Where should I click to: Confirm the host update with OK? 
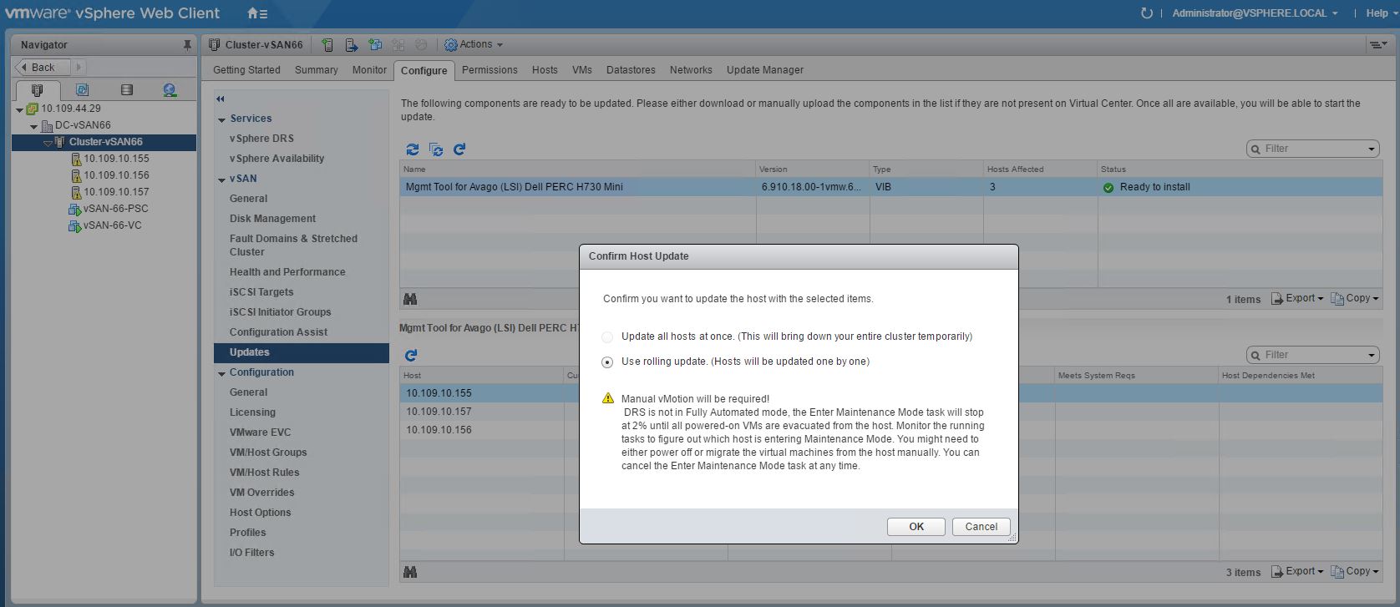click(x=916, y=527)
